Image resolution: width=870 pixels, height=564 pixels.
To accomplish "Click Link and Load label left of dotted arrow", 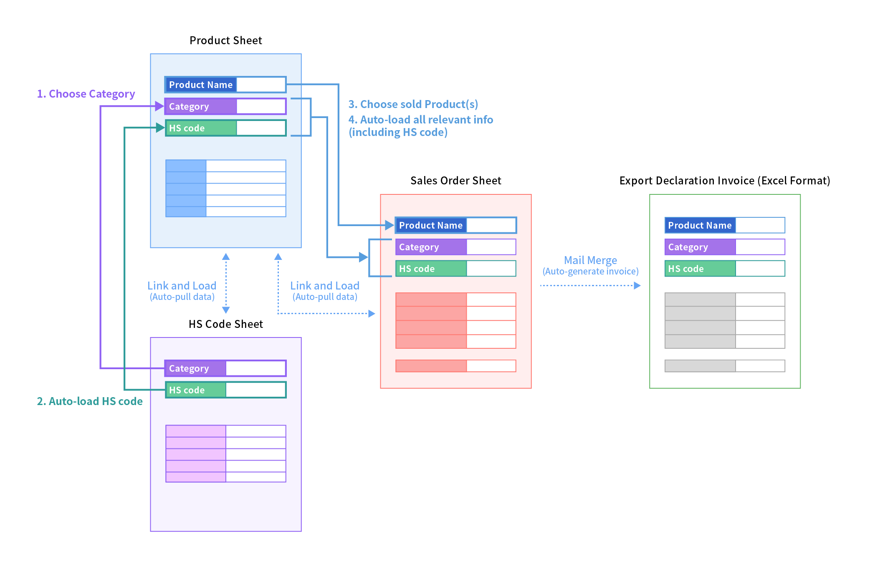I will pyautogui.click(x=182, y=286).
